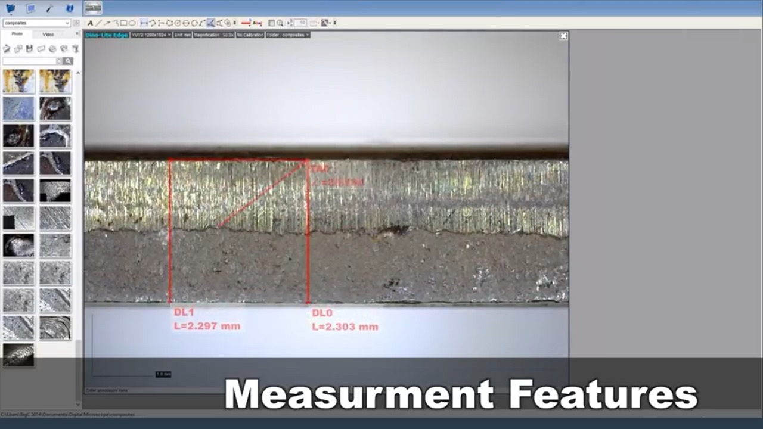
Task: Open the YUY2 1280x1024 resolution dropdown
Action: (151, 35)
